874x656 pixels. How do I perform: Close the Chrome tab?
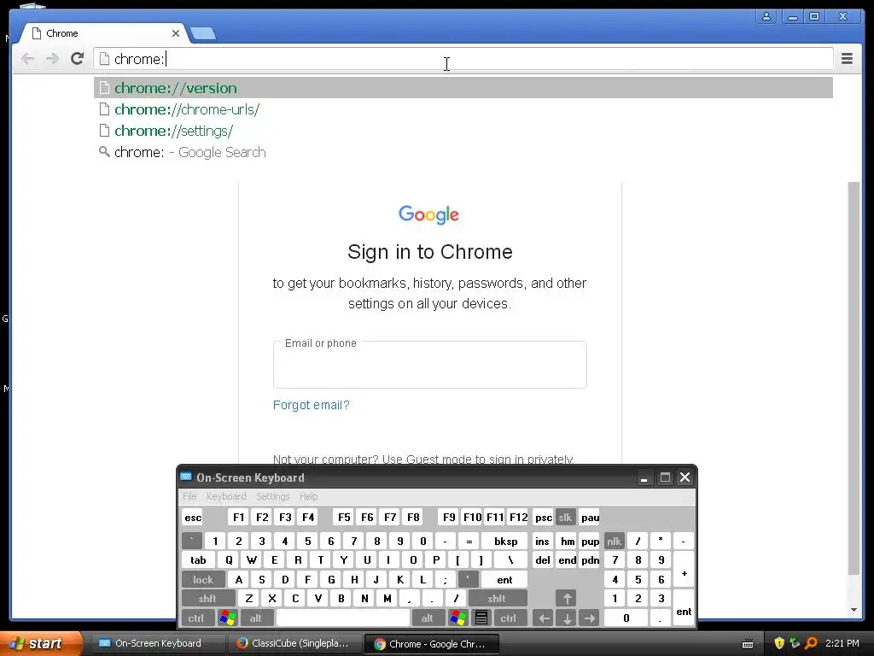tap(176, 33)
